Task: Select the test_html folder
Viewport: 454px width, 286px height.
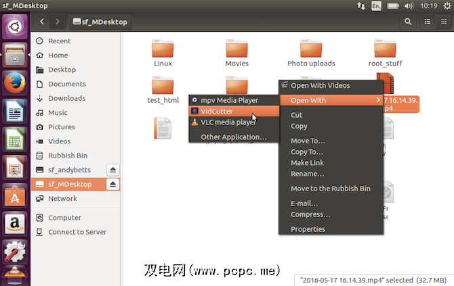Action: (x=163, y=90)
